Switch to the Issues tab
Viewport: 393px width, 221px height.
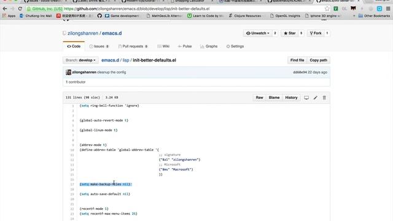click(x=99, y=47)
